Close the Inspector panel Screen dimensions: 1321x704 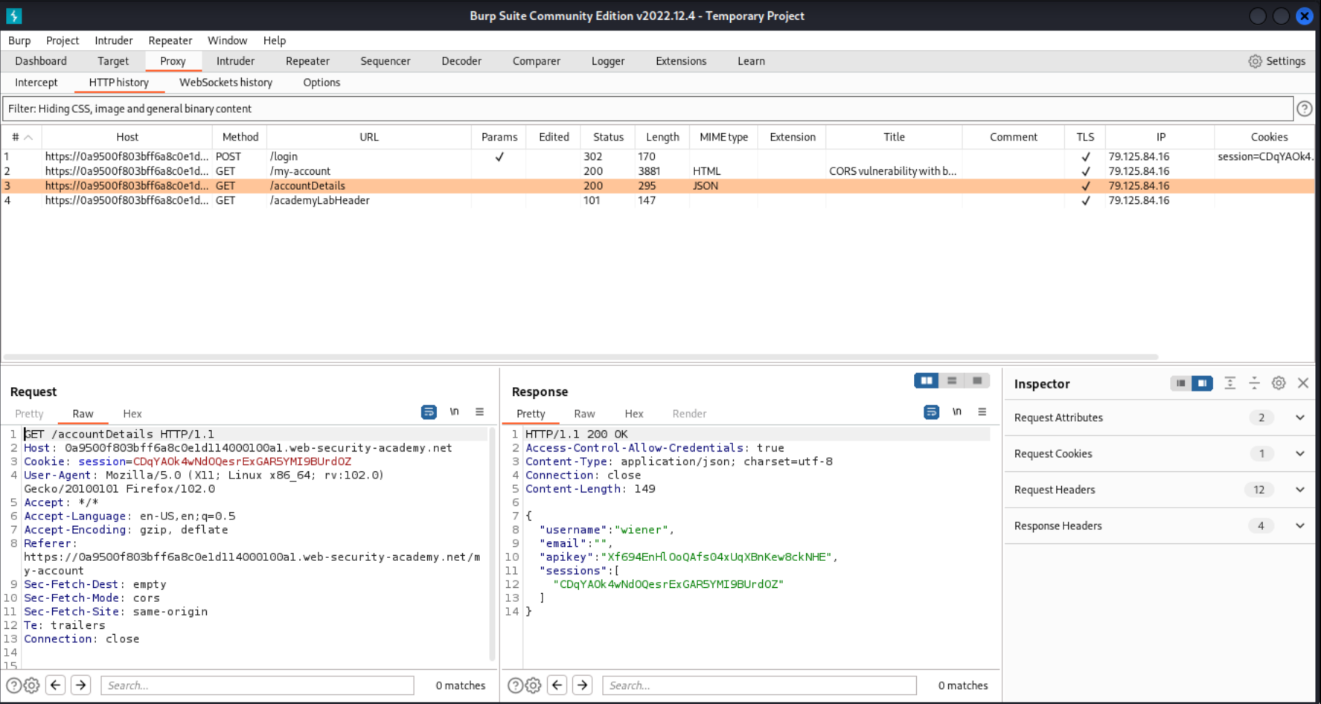pyautogui.click(x=1303, y=383)
